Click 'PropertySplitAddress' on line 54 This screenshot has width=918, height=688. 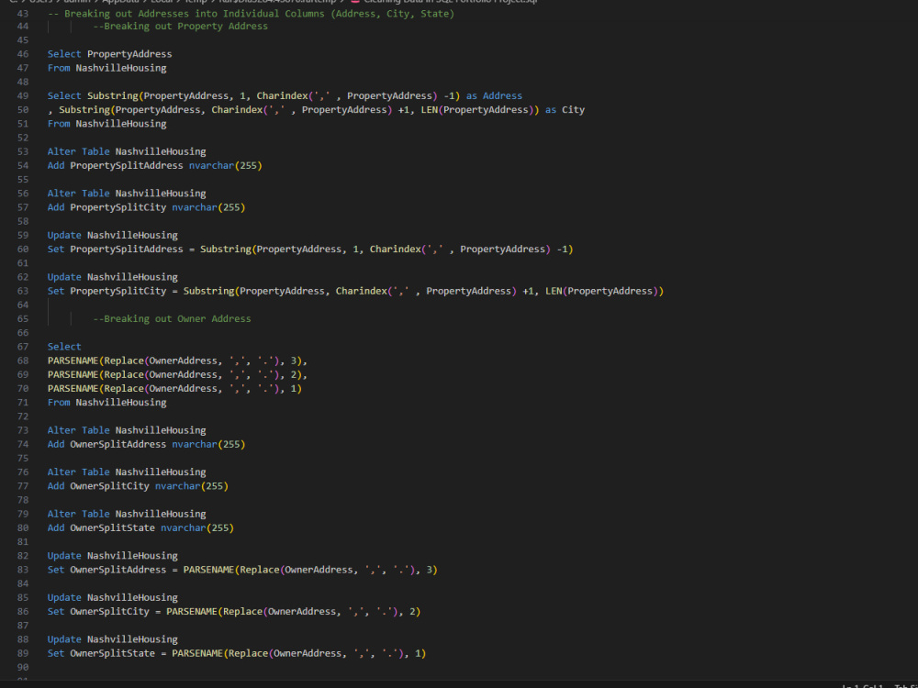click(x=127, y=165)
